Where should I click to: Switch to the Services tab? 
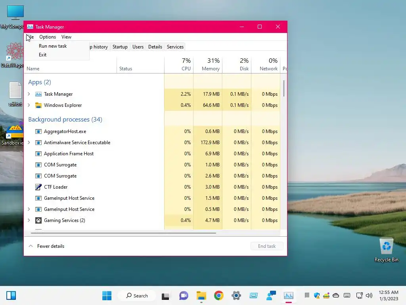coord(175,47)
